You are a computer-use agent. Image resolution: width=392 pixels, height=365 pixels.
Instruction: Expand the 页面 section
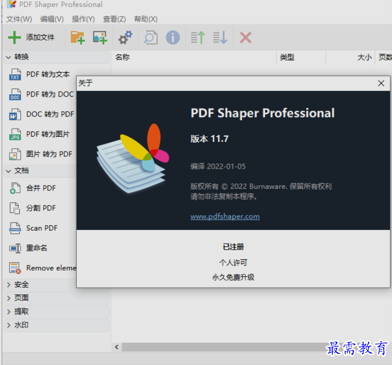click(9, 298)
